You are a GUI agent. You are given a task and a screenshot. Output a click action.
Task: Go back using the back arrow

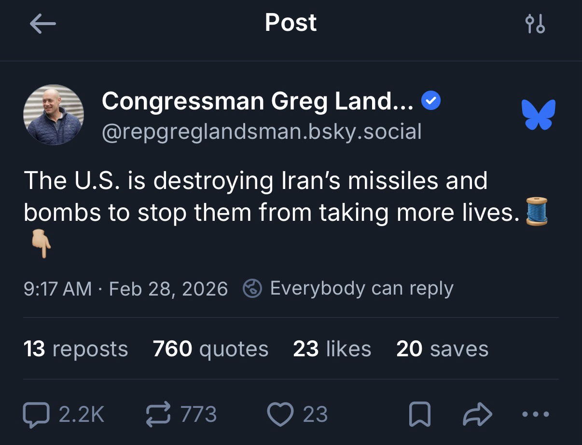click(42, 24)
